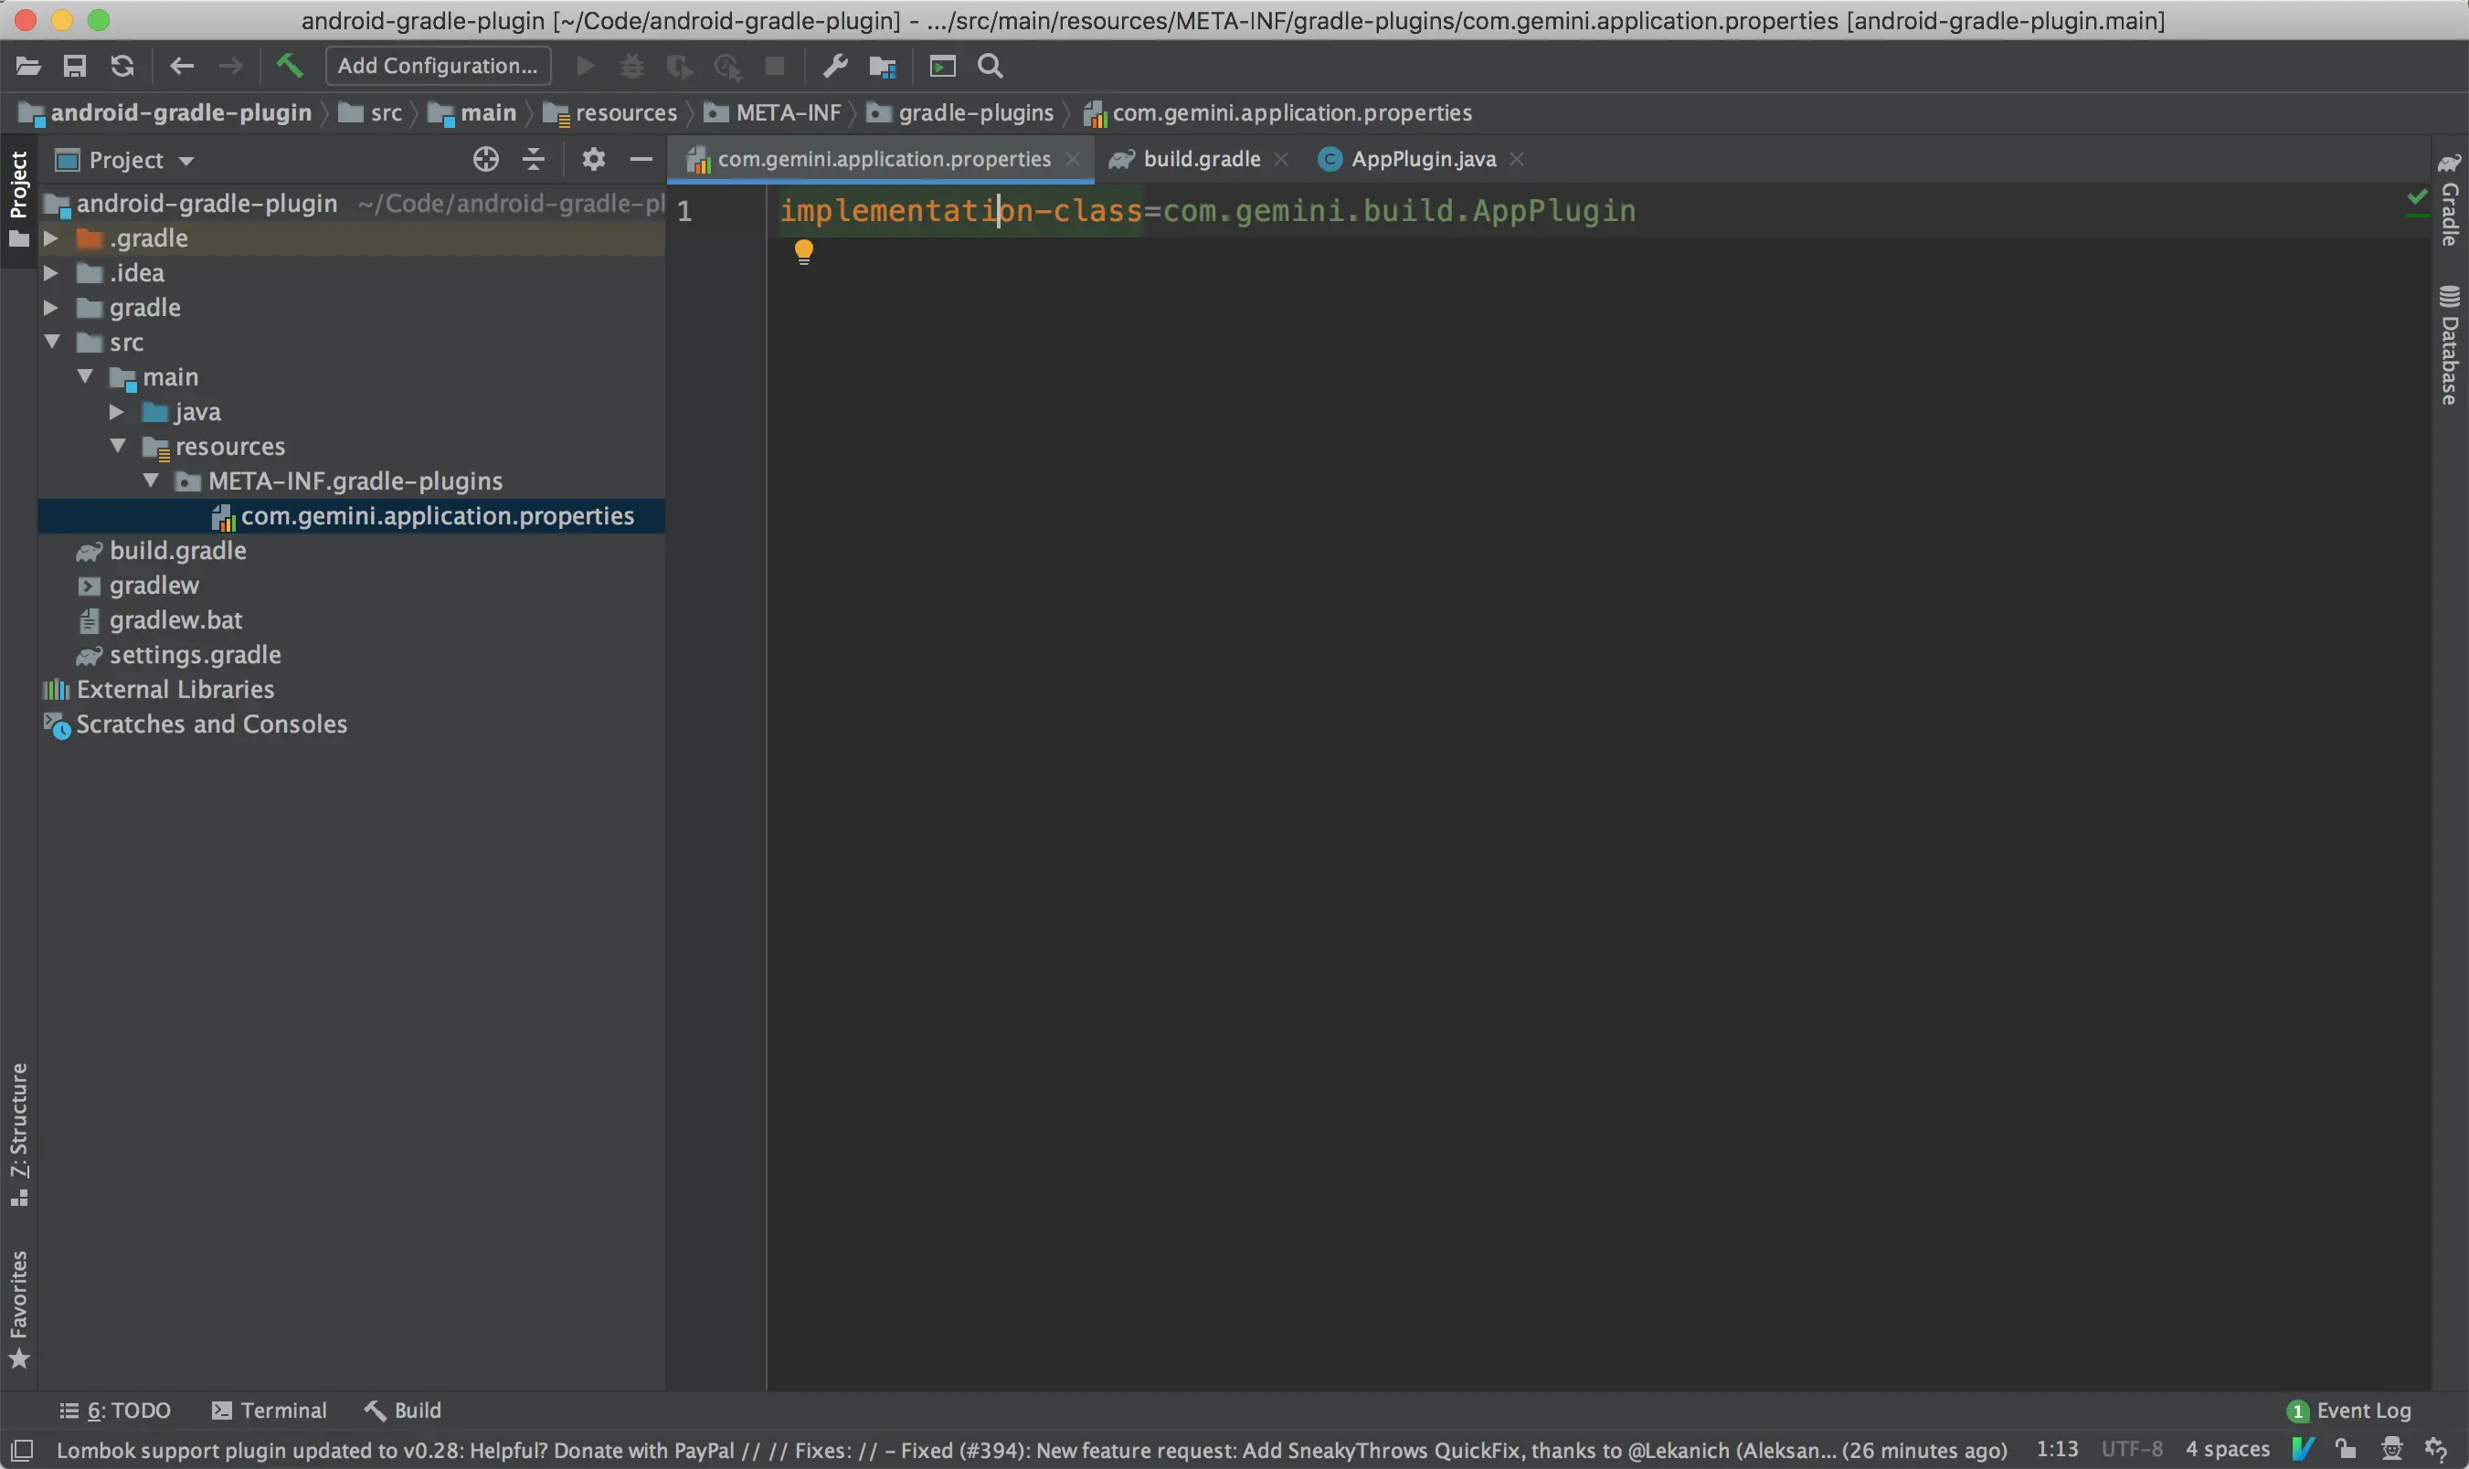Click the Save All floppy disk icon
2469x1469 pixels.
[x=74, y=67]
